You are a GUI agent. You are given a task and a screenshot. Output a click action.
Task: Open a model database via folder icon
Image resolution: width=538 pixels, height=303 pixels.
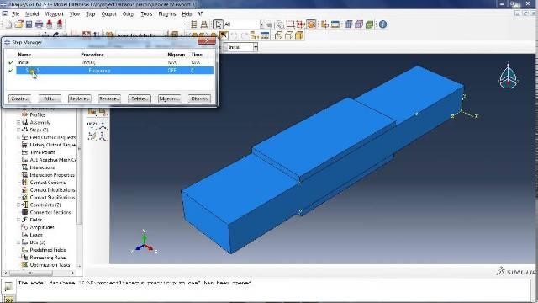[x=18, y=24]
